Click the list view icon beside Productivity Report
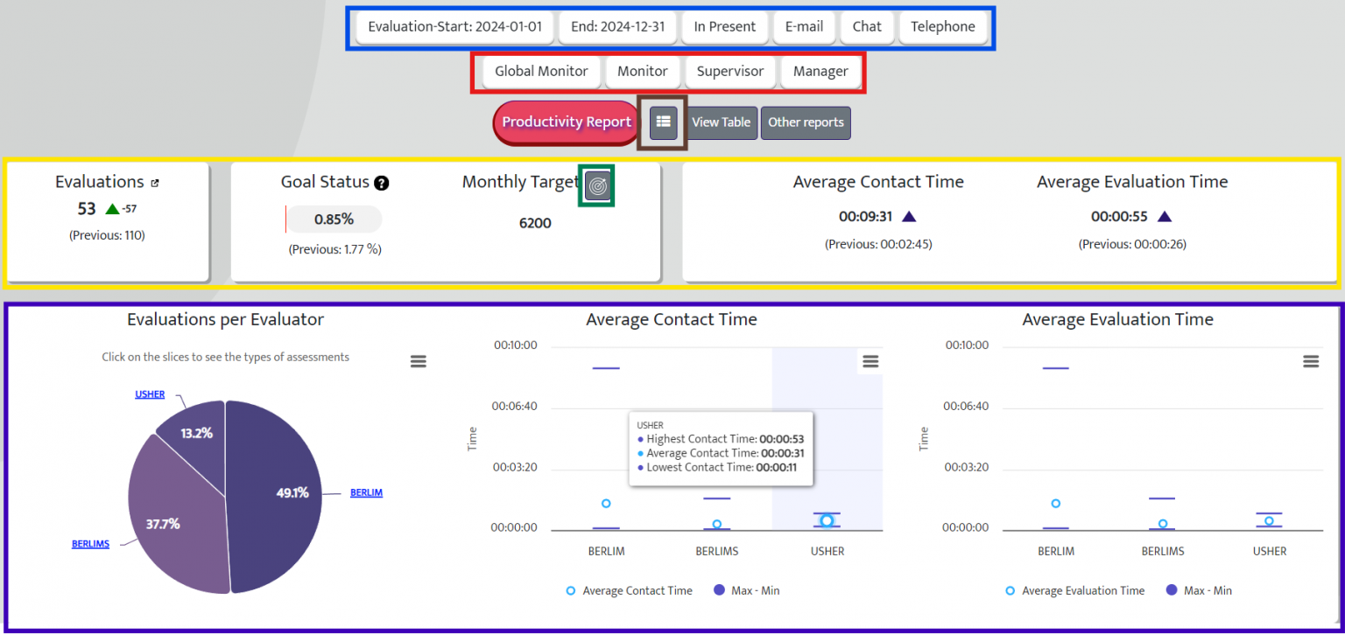1345x634 pixels. 663,122
